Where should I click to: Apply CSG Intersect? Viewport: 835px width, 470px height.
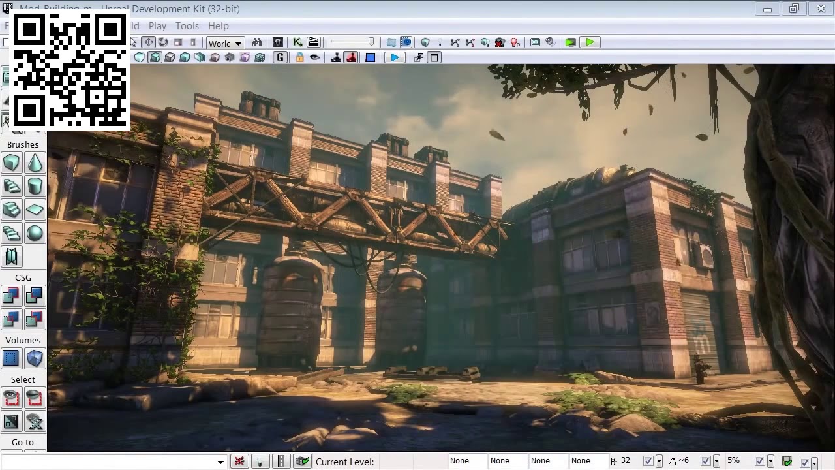click(x=12, y=319)
